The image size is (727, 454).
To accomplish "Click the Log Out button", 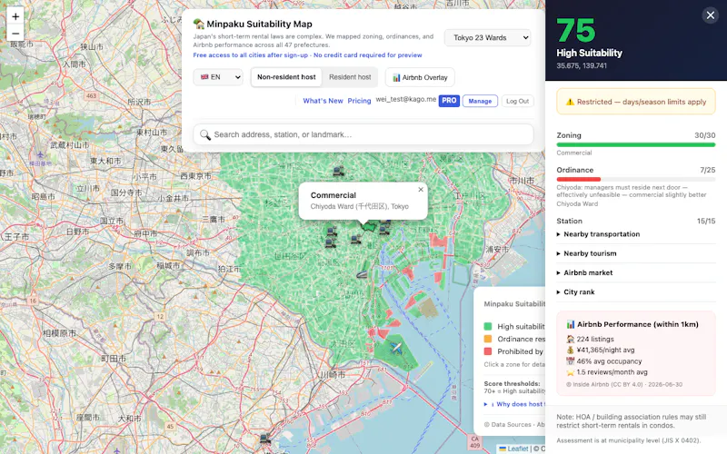I will click(517, 101).
